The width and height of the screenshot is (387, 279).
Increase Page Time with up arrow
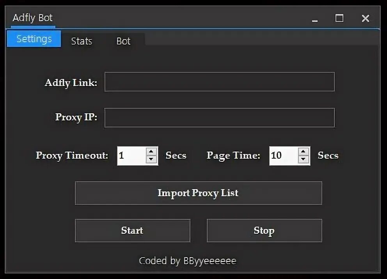pyautogui.click(x=304, y=152)
